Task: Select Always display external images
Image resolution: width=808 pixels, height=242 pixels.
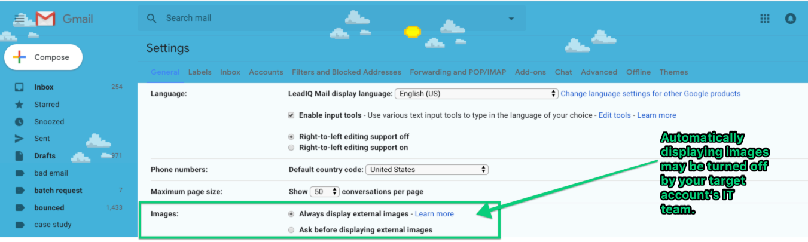Action: 291,213
